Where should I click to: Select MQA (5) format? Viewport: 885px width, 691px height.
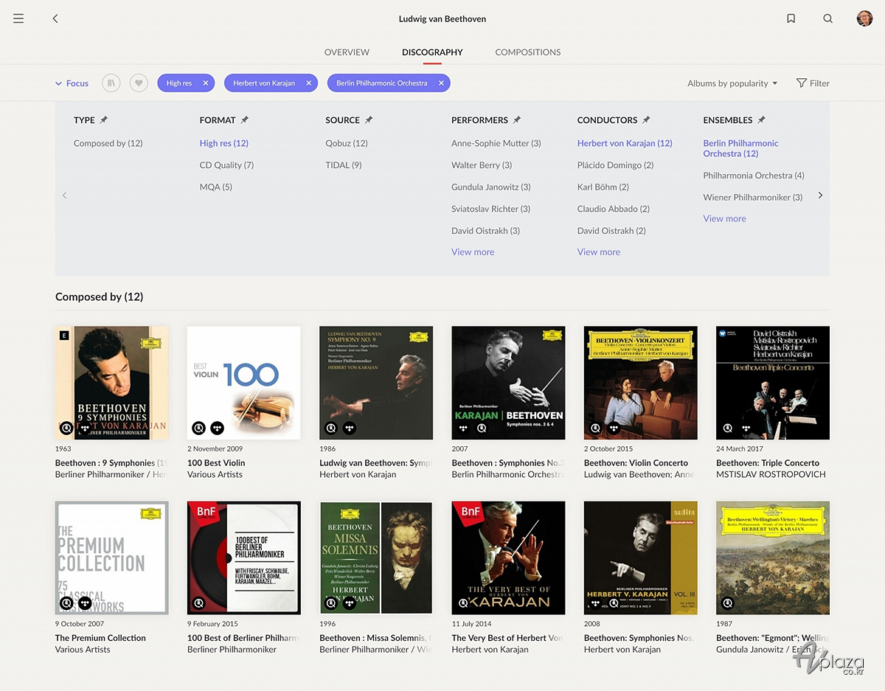pos(216,187)
